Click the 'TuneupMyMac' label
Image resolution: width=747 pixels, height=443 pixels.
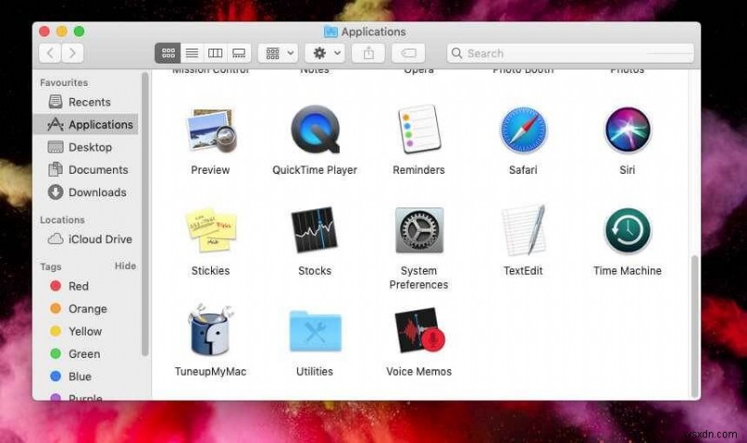tap(211, 371)
